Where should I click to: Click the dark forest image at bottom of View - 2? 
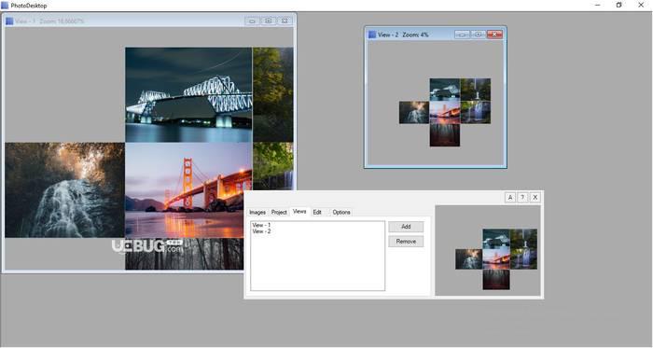coord(445,135)
